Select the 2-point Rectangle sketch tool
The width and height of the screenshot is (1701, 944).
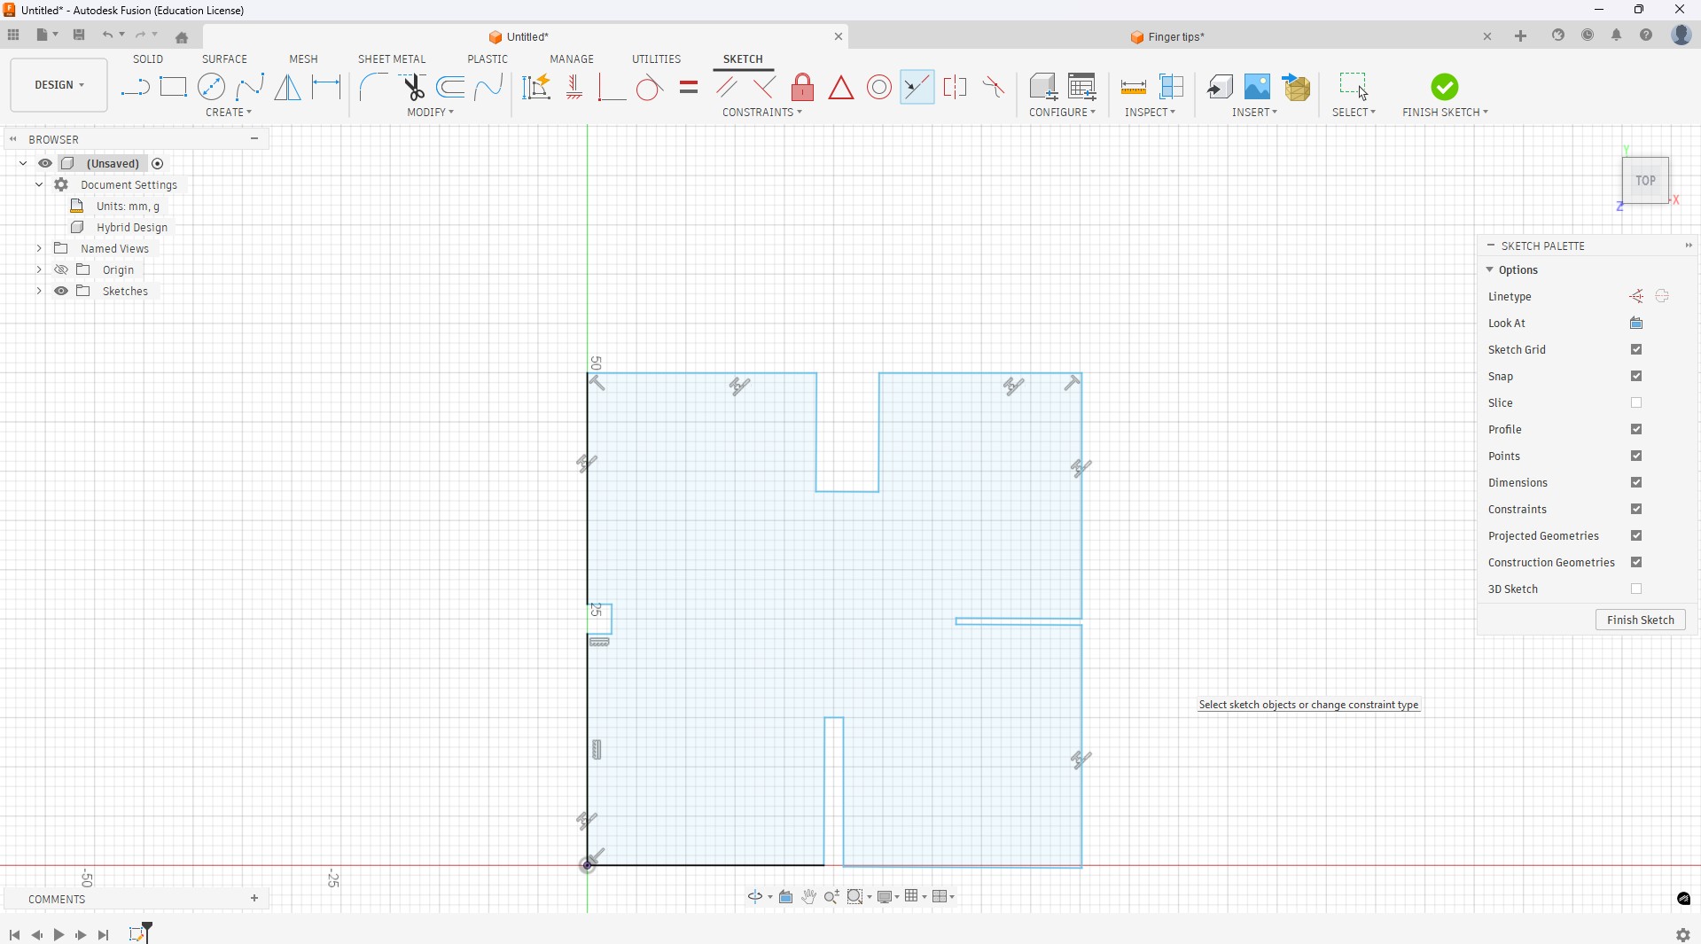173,87
